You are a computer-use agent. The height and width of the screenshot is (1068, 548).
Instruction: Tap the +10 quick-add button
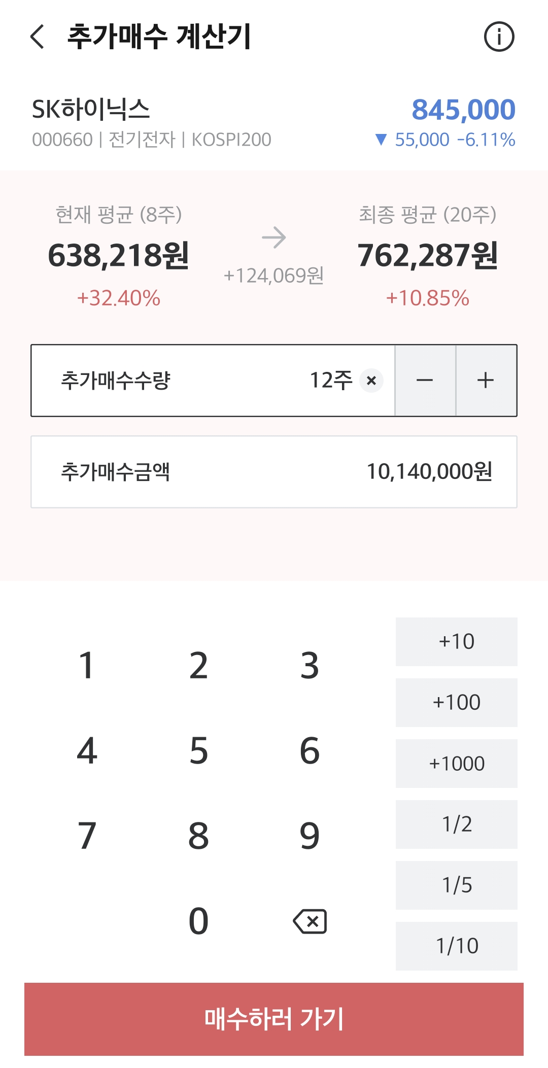tap(457, 642)
